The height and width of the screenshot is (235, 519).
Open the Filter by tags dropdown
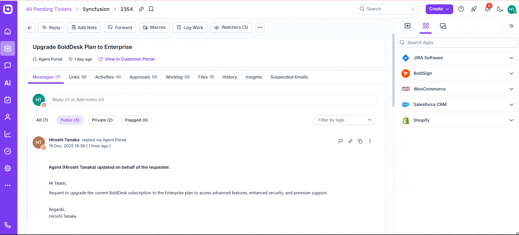pyautogui.click(x=345, y=120)
